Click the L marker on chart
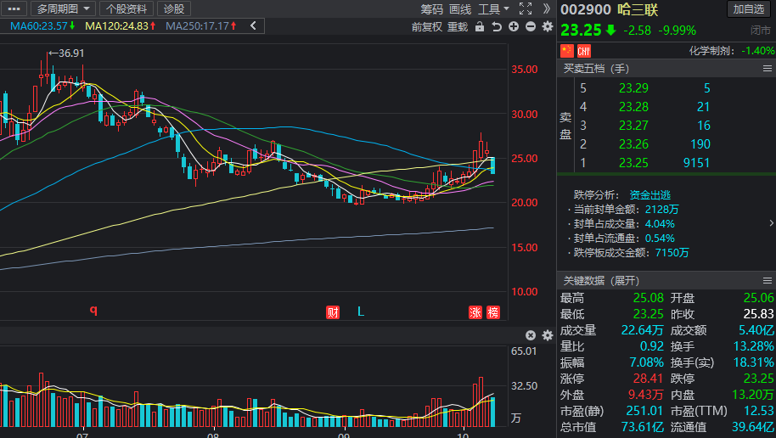776x438 pixels. tap(361, 312)
